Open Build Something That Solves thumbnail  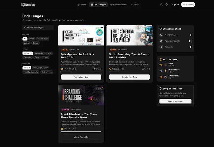coord(129,35)
